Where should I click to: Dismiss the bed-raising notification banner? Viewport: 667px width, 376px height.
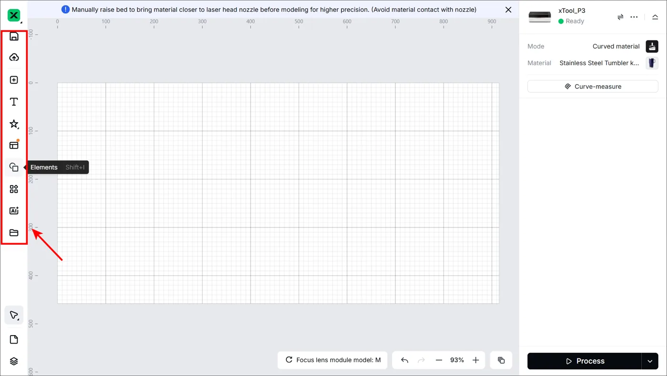click(x=508, y=10)
